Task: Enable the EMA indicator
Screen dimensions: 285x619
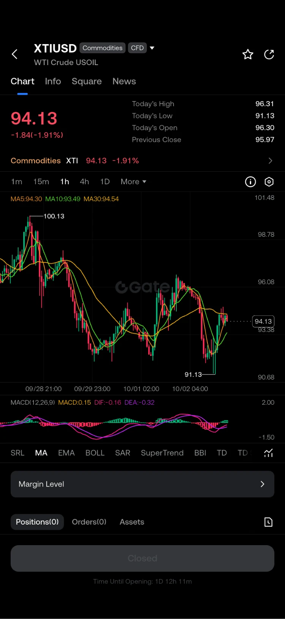Action: [66, 453]
